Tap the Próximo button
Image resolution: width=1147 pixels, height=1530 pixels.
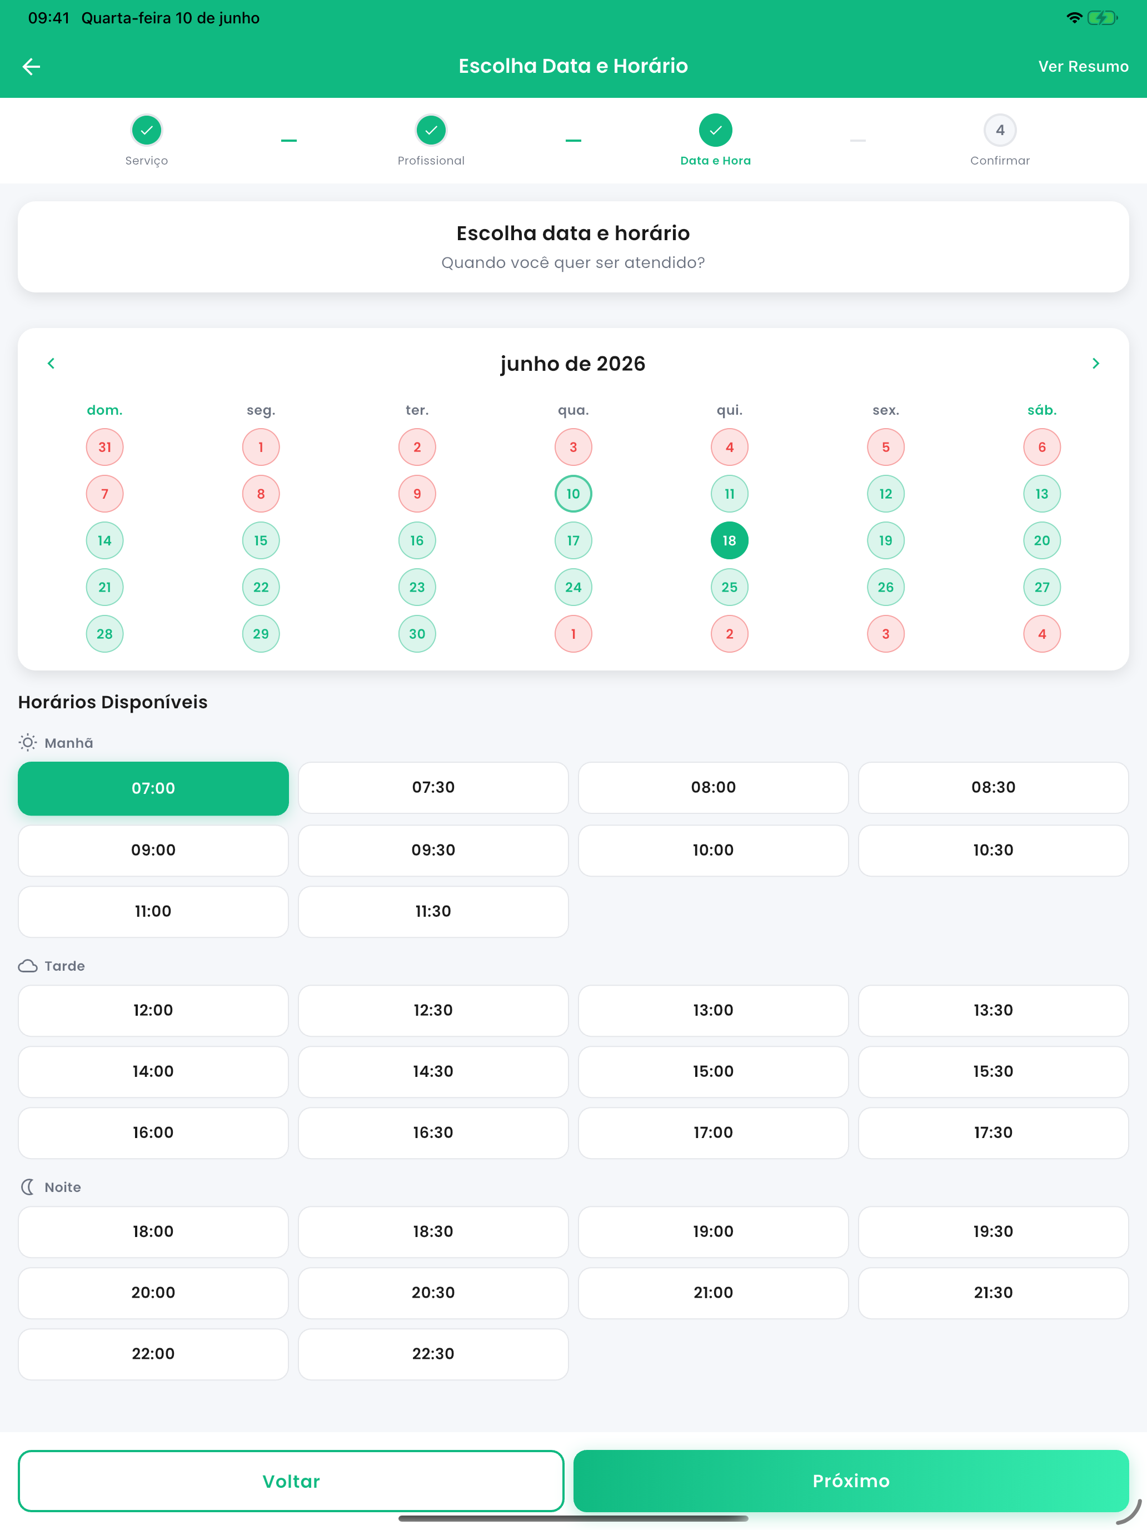coord(851,1481)
